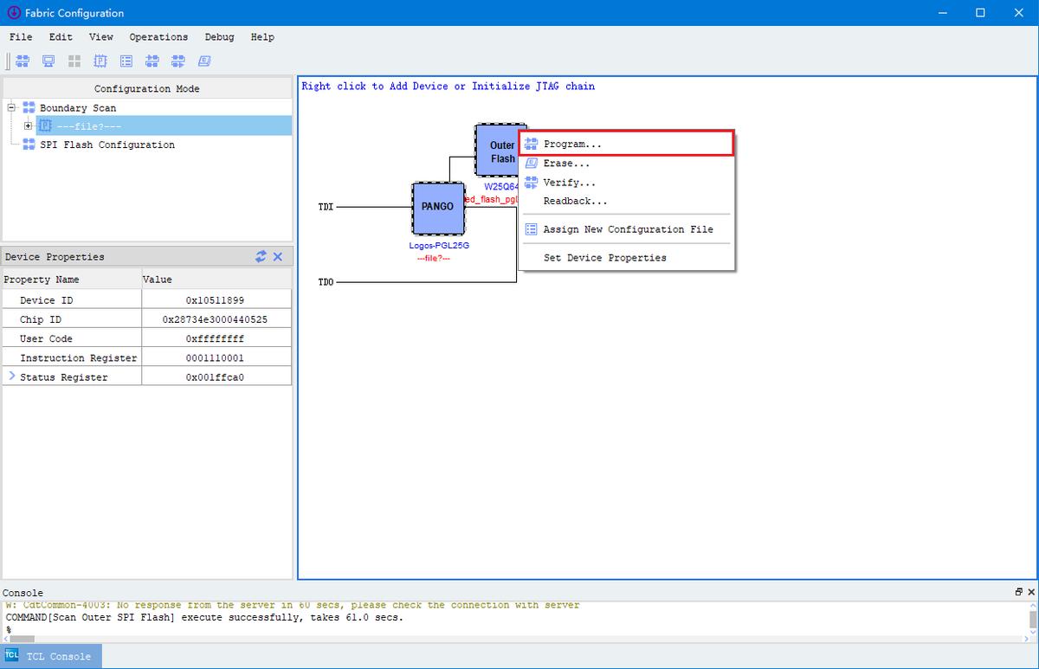Open the Edit menu
Image resolution: width=1039 pixels, height=669 pixels.
61,37
